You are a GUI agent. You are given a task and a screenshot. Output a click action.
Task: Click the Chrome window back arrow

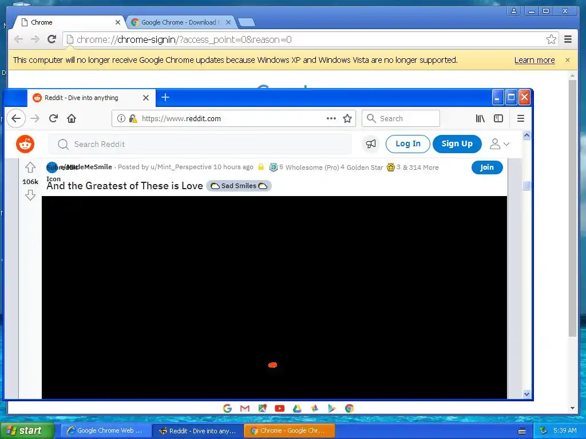(18, 39)
